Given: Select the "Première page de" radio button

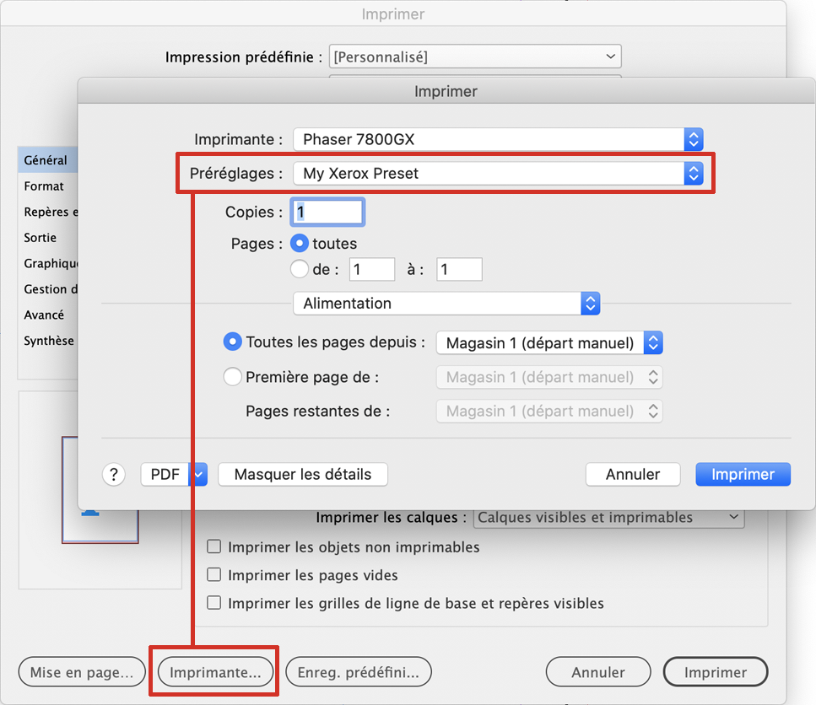Looking at the screenshot, I should tap(232, 377).
